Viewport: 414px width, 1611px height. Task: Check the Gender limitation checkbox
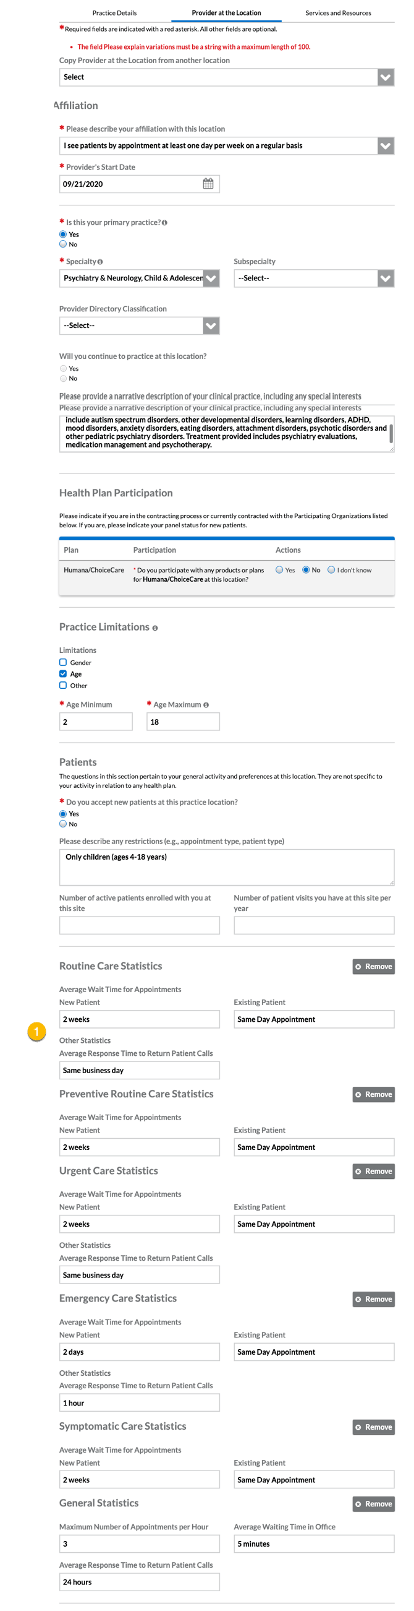click(x=63, y=662)
